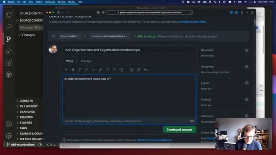Click the Safari address bar
Image resolution: width=276 pixels, height=155 pixels.
[x=150, y=12]
